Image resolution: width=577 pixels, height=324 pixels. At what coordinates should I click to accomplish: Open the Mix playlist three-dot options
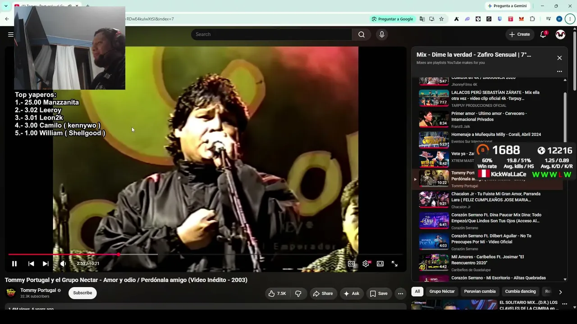tap(559, 71)
